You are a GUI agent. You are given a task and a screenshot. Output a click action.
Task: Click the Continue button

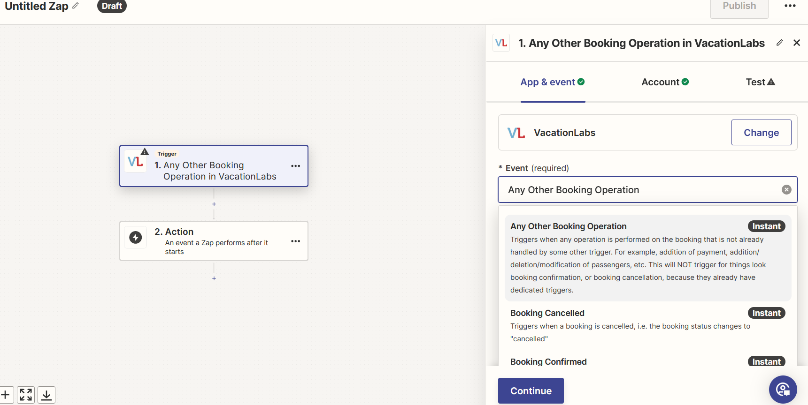pyautogui.click(x=531, y=391)
